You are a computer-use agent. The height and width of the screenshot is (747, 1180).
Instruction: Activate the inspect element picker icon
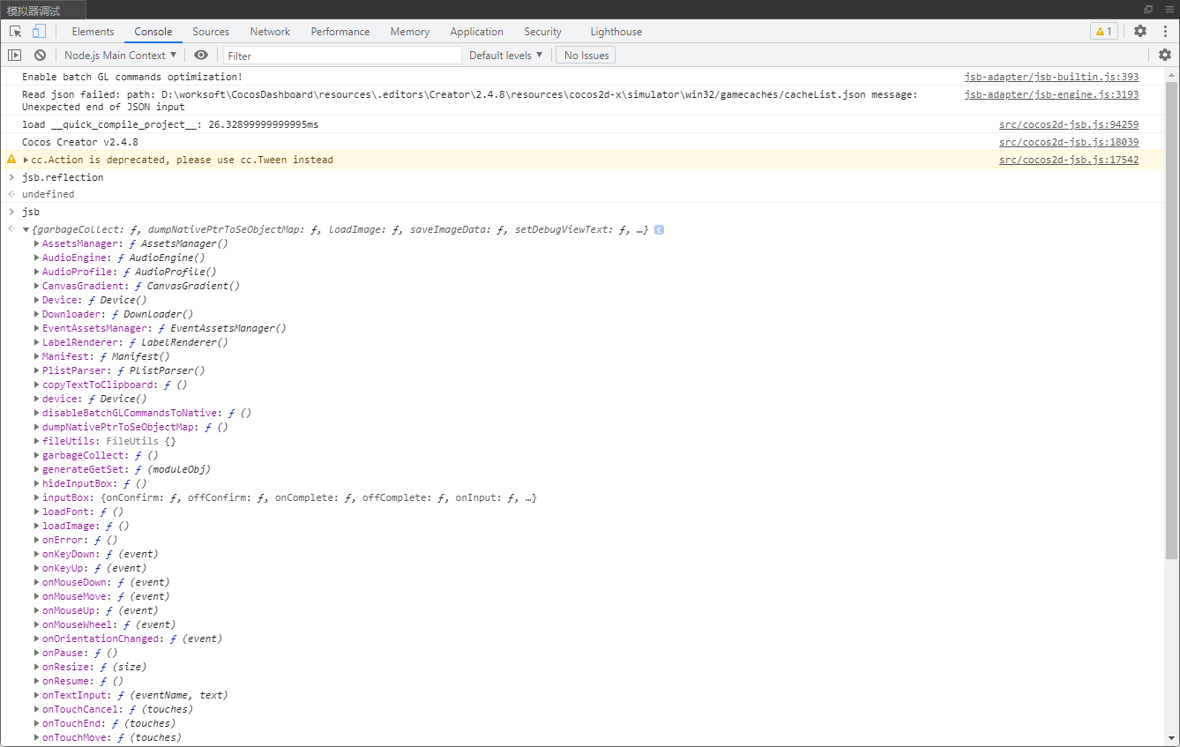[16, 32]
